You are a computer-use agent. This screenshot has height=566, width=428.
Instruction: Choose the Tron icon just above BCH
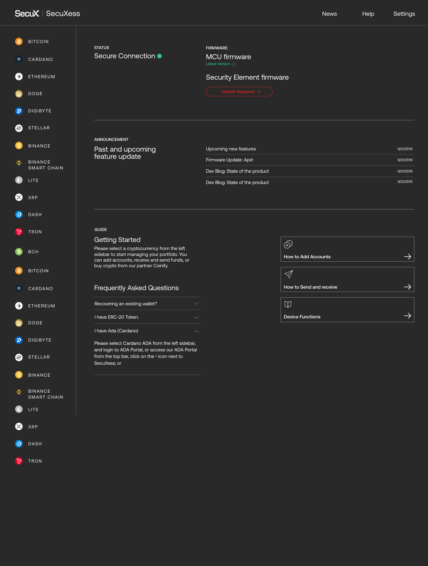click(19, 232)
